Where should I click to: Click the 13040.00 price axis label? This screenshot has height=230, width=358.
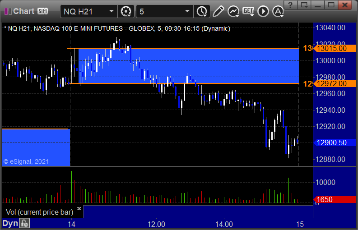tap(330, 28)
